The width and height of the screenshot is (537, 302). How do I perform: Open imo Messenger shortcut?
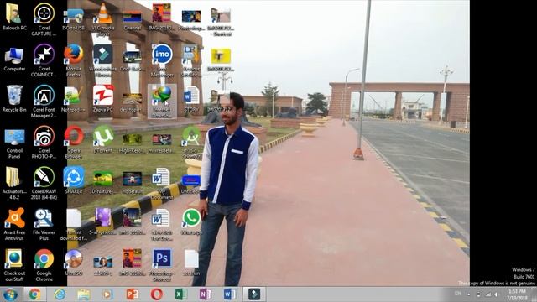[162, 60]
